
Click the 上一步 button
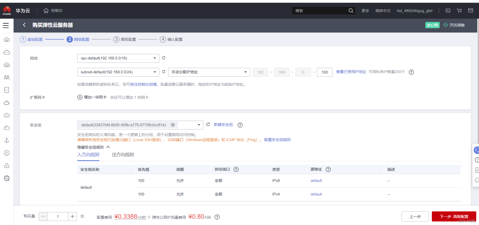(x=415, y=216)
